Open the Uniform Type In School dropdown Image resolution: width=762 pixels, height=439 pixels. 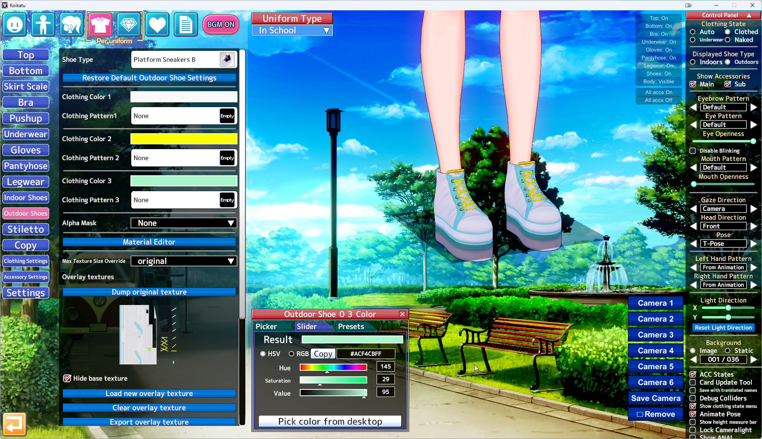click(292, 31)
